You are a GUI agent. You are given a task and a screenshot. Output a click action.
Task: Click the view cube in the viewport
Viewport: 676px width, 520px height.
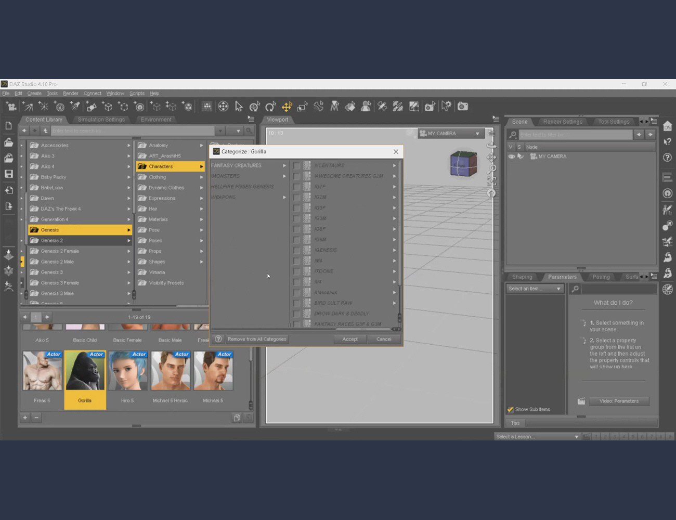(463, 164)
